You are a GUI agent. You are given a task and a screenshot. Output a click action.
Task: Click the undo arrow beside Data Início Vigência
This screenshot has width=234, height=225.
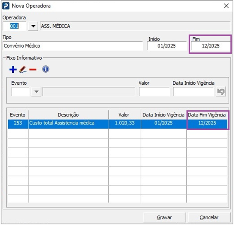coord(221,91)
